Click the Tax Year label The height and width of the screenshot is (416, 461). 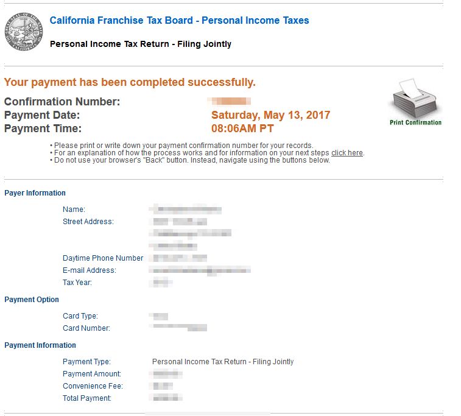coord(77,283)
